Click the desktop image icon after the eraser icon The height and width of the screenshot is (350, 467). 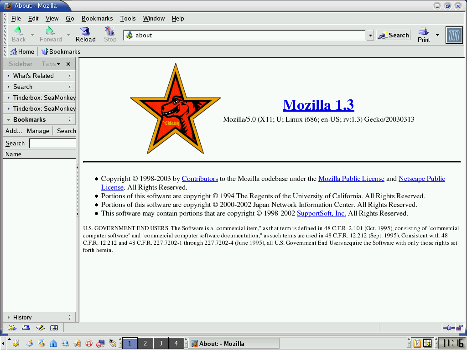point(42,344)
